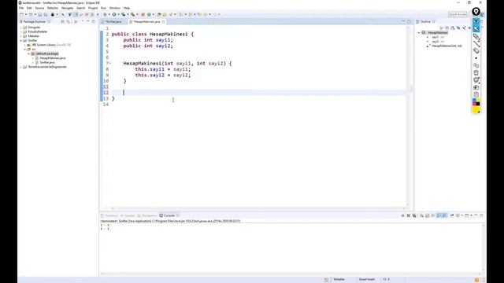The image size is (504, 283).
Task: Click Link with Editor in the Package Explorer
Action: tap(69, 22)
